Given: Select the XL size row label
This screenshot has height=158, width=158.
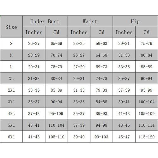Looking at the screenshot, I should (x=11, y=78).
